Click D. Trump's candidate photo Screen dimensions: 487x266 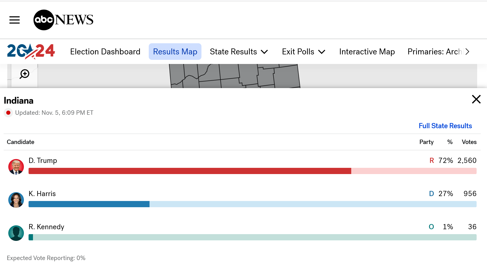(x=16, y=167)
